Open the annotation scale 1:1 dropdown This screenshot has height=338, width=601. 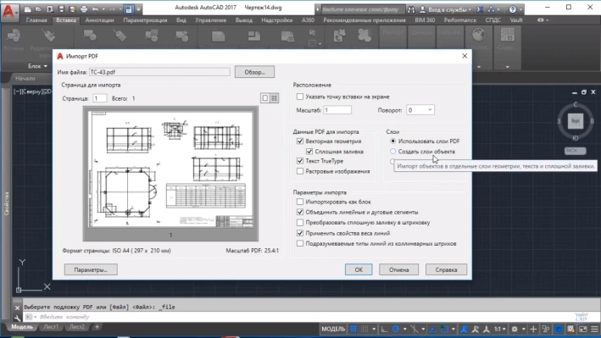(x=499, y=329)
